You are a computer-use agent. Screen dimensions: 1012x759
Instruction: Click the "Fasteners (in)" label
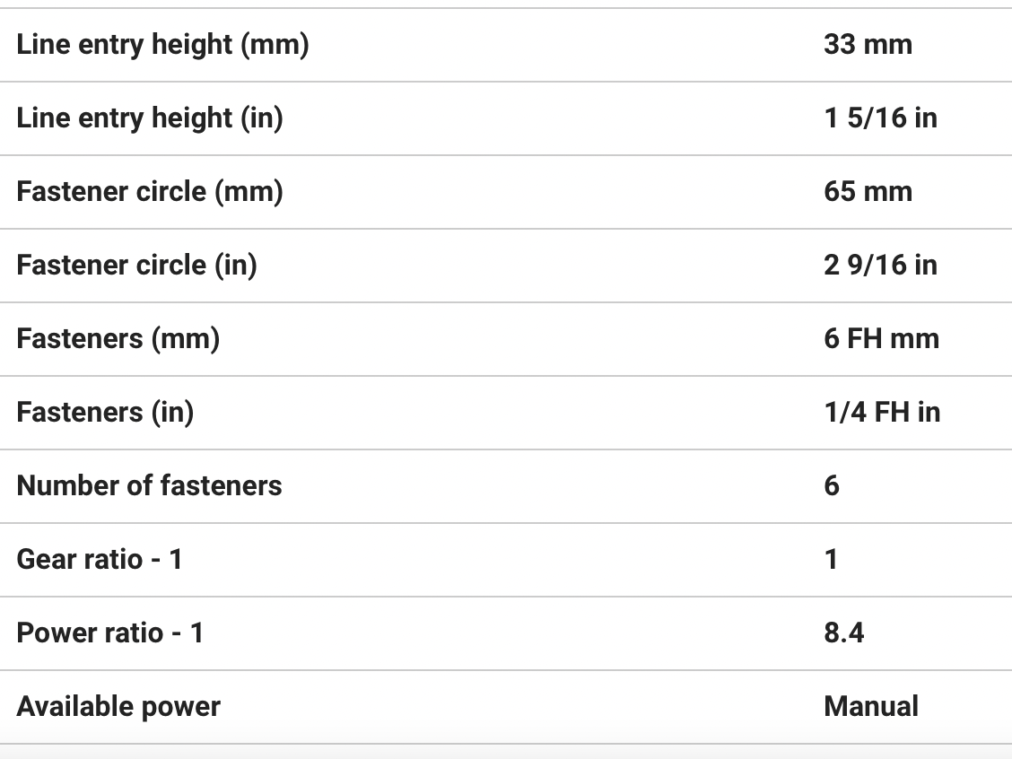[105, 412]
